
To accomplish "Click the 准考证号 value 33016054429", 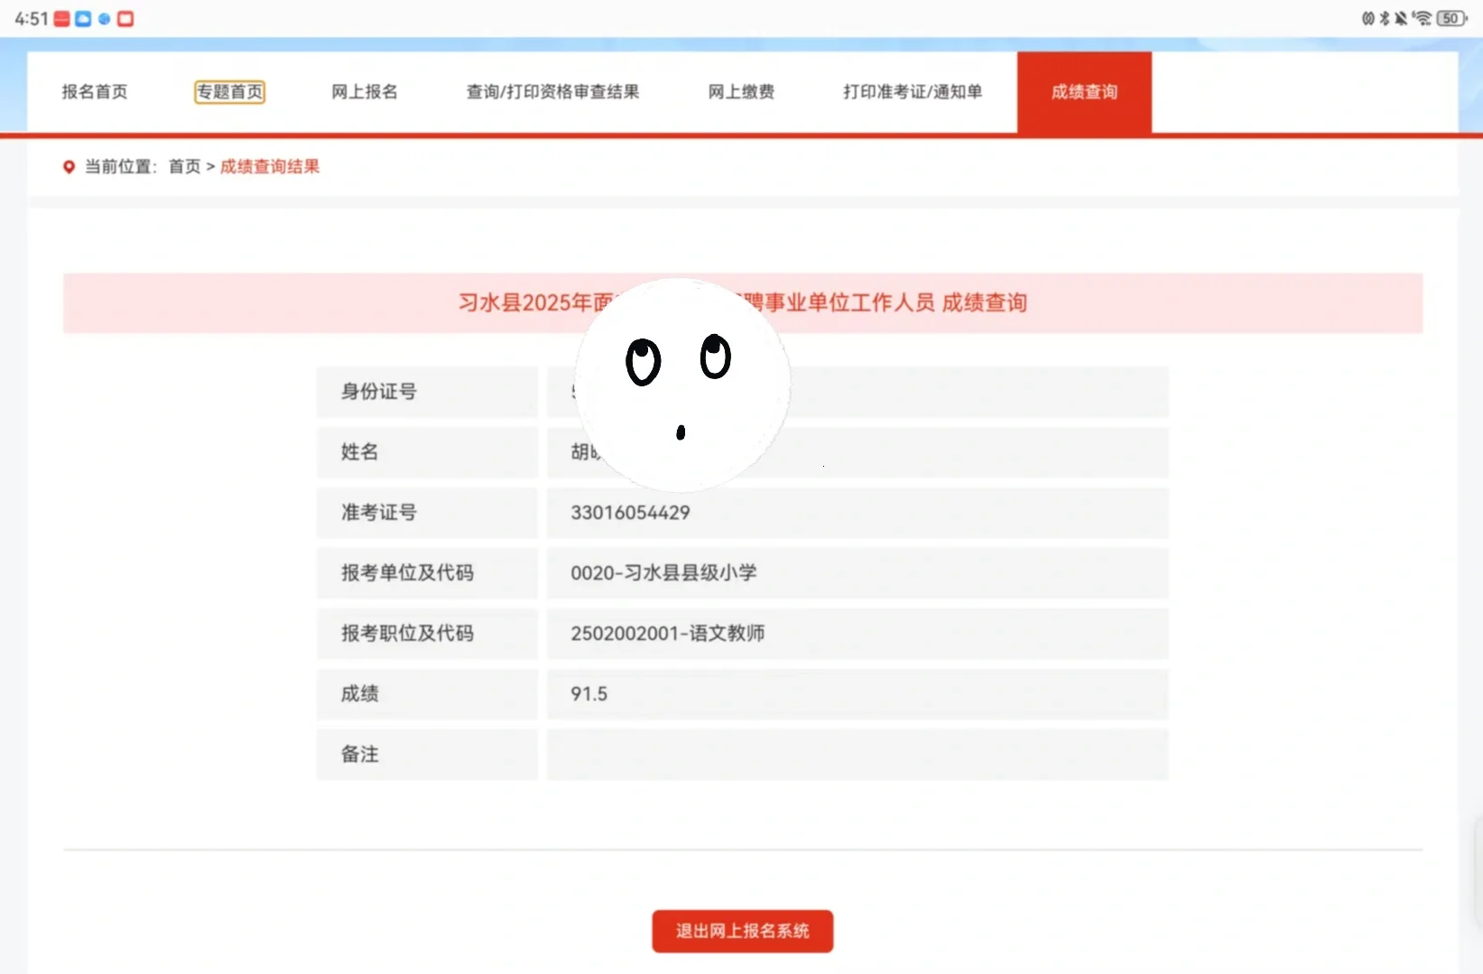I will (630, 512).
